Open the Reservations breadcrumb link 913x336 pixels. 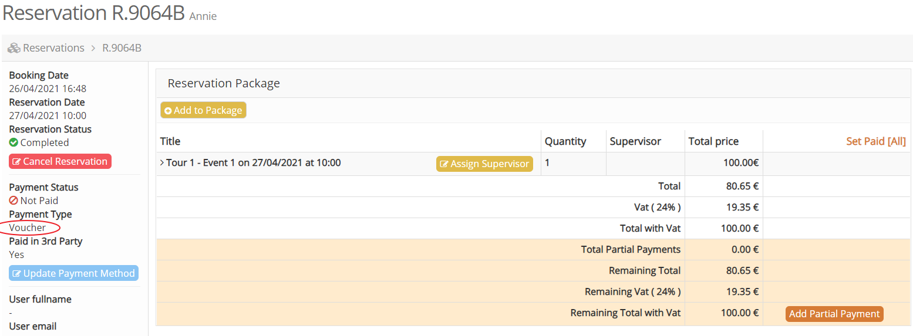53,48
